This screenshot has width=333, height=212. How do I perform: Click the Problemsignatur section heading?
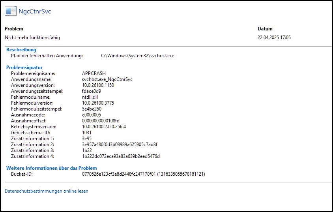[x=24, y=68]
